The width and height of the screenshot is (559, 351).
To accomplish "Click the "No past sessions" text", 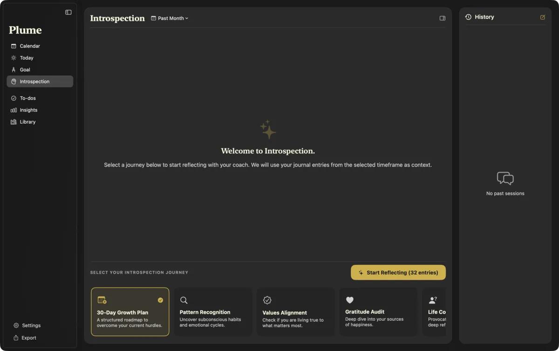I will [x=505, y=193].
